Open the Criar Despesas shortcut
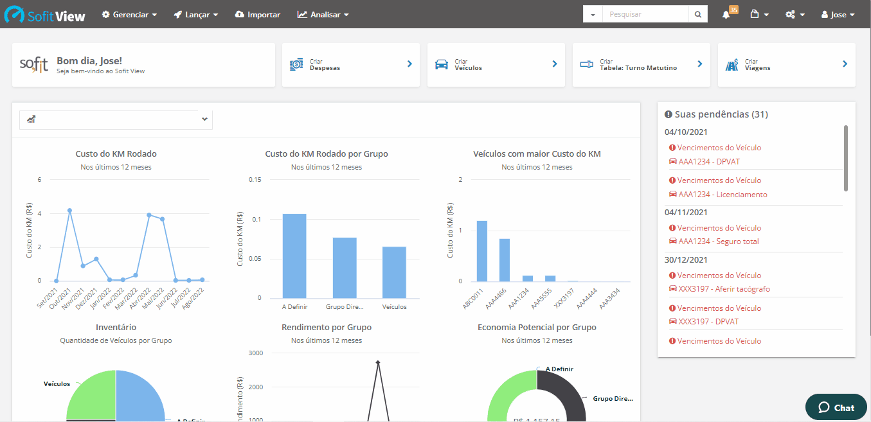The width and height of the screenshot is (871, 422). 351,65
